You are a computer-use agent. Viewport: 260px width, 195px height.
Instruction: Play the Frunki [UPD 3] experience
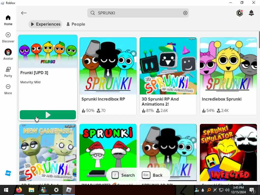pos(48,115)
